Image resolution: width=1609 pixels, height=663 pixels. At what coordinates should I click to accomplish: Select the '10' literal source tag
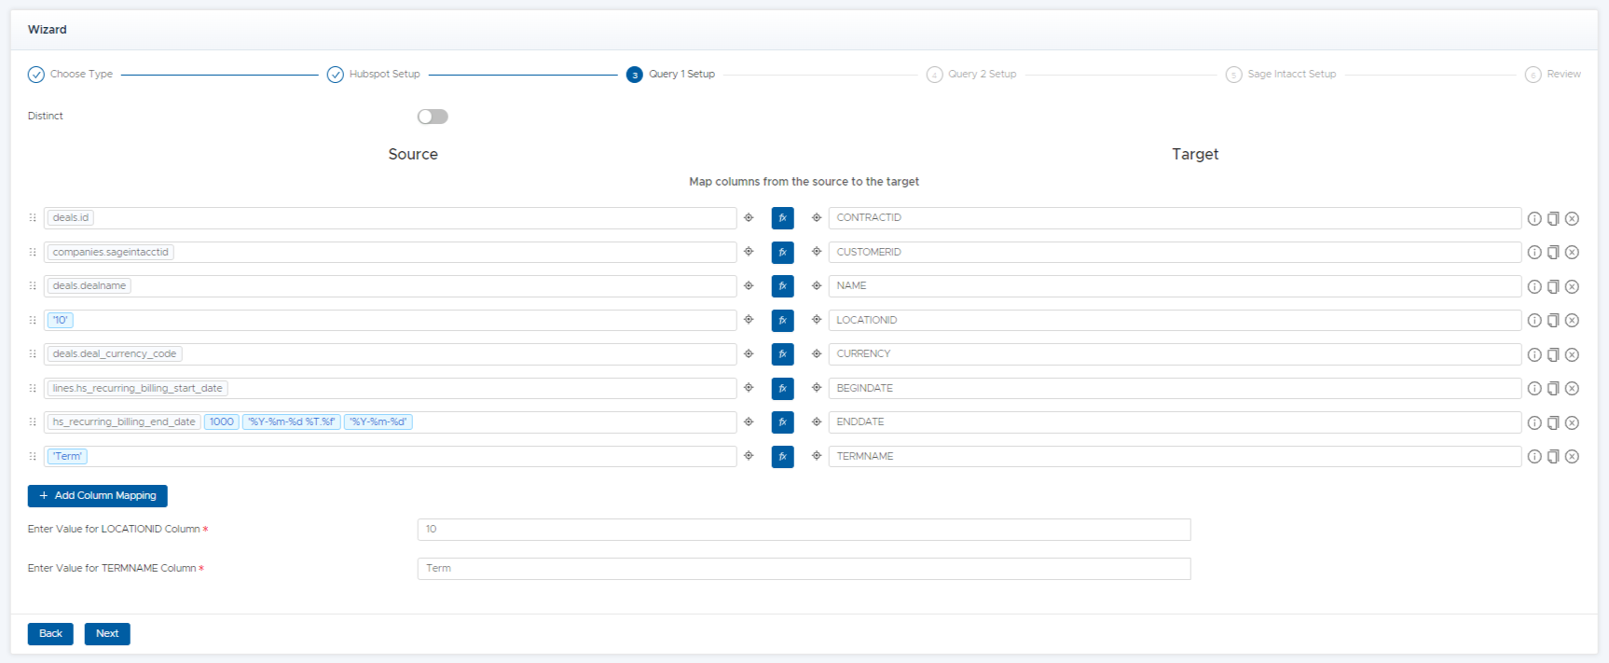click(x=61, y=320)
